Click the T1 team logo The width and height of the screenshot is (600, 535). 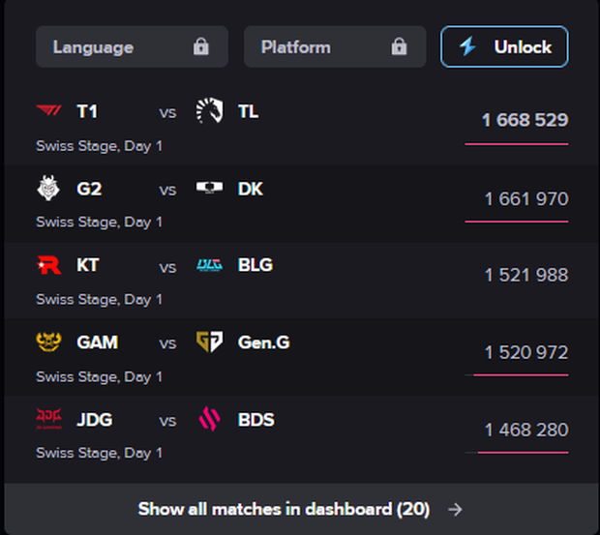point(48,111)
